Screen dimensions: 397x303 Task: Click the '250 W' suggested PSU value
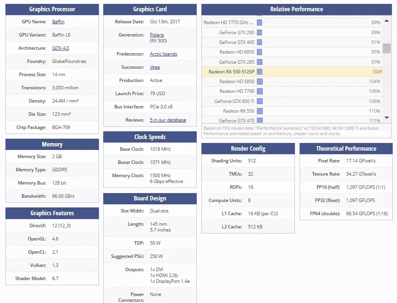pos(156,256)
